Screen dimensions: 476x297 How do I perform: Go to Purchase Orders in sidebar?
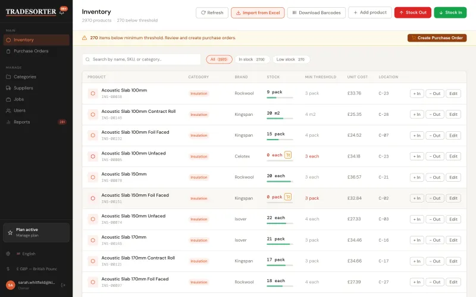coord(36,51)
